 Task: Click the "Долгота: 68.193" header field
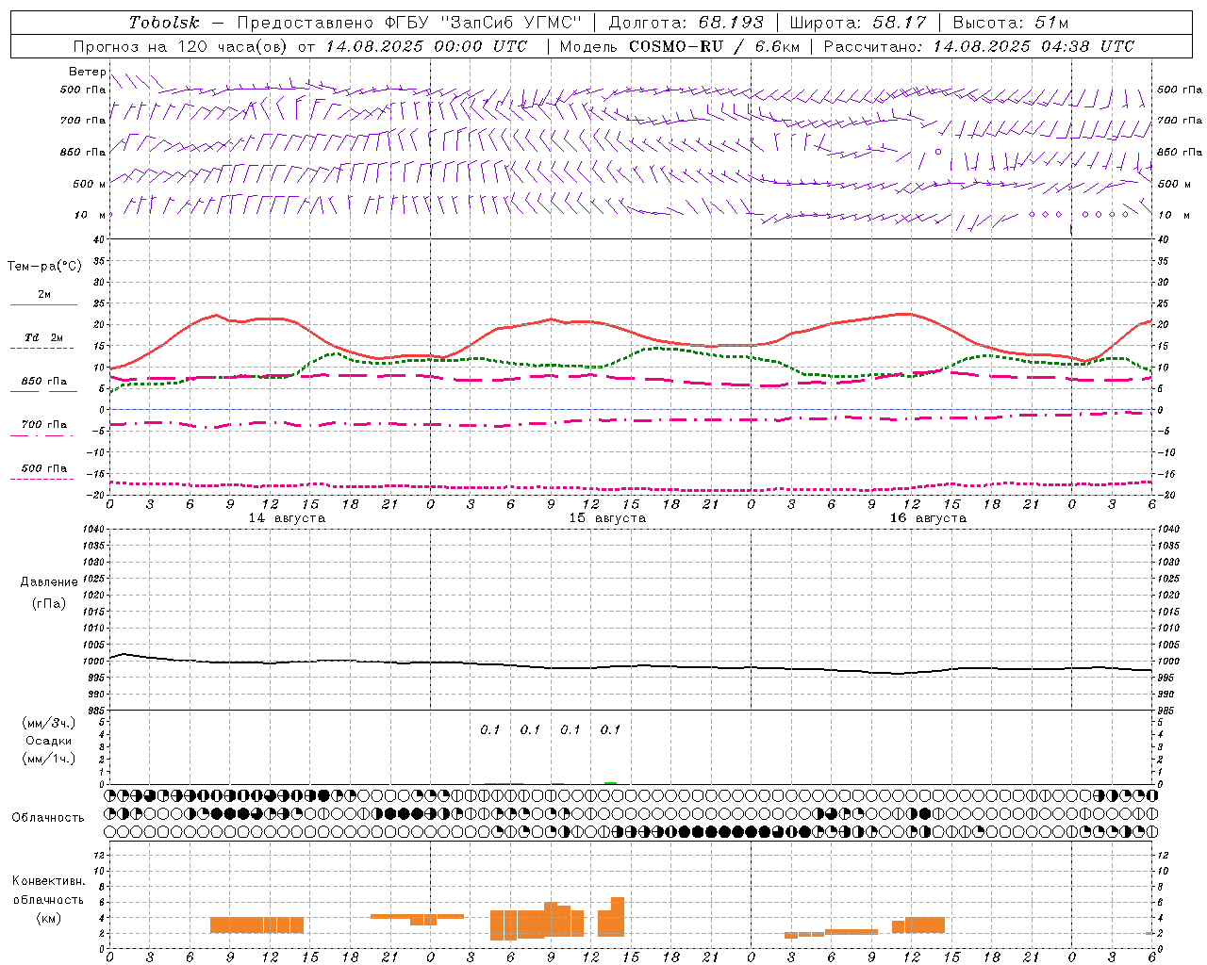click(686, 23)
